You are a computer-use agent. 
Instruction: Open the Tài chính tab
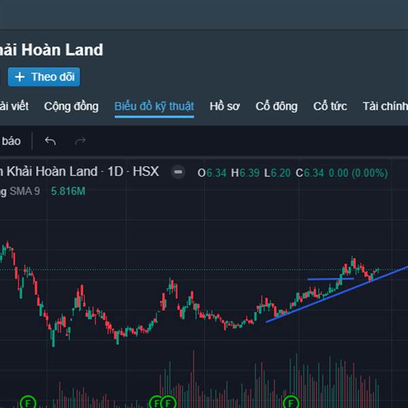point(385,106)
